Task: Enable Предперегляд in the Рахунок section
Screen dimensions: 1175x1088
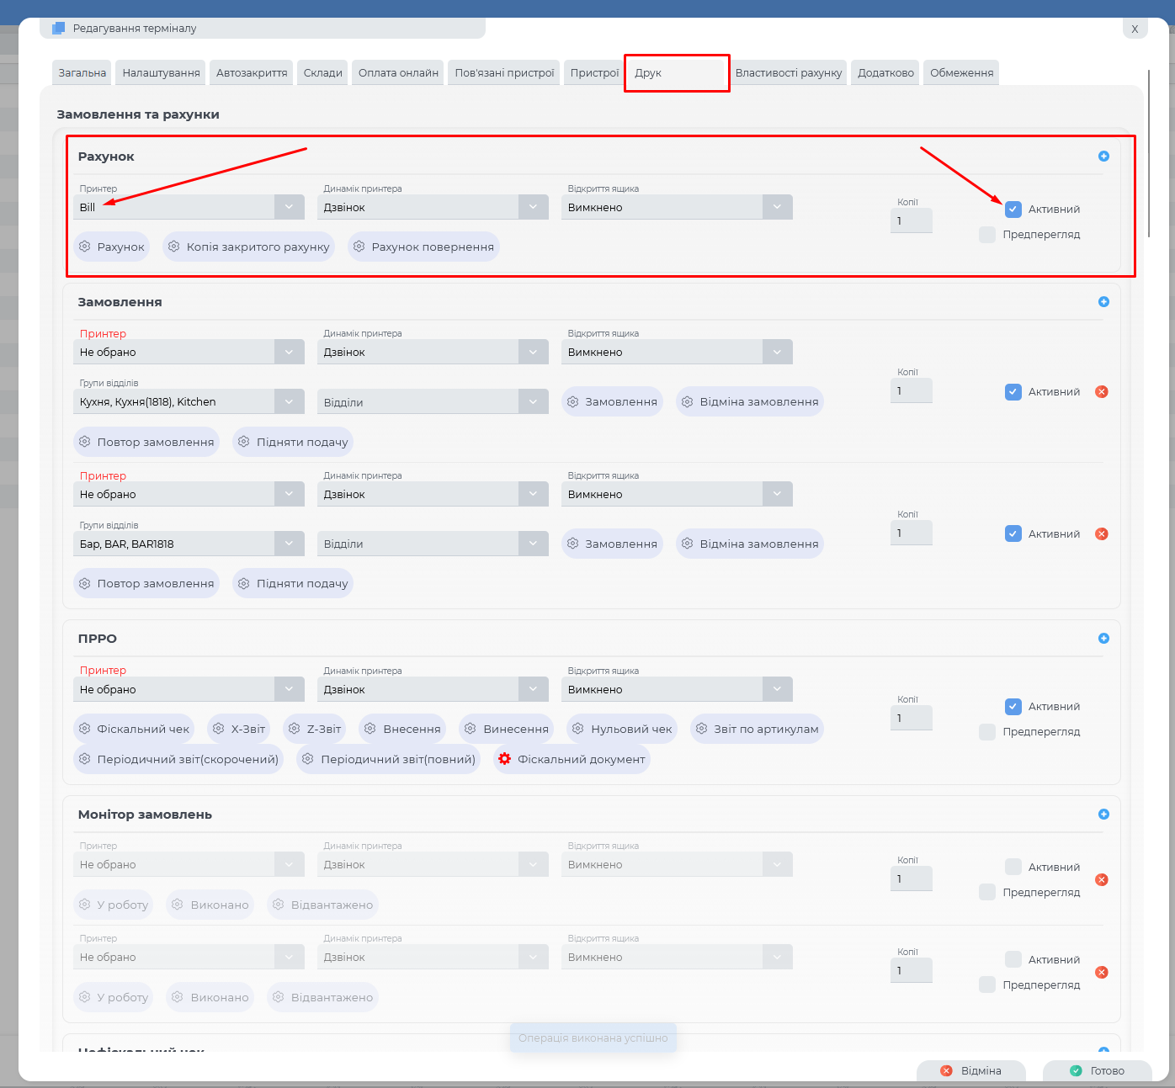Action: point(987,235)
